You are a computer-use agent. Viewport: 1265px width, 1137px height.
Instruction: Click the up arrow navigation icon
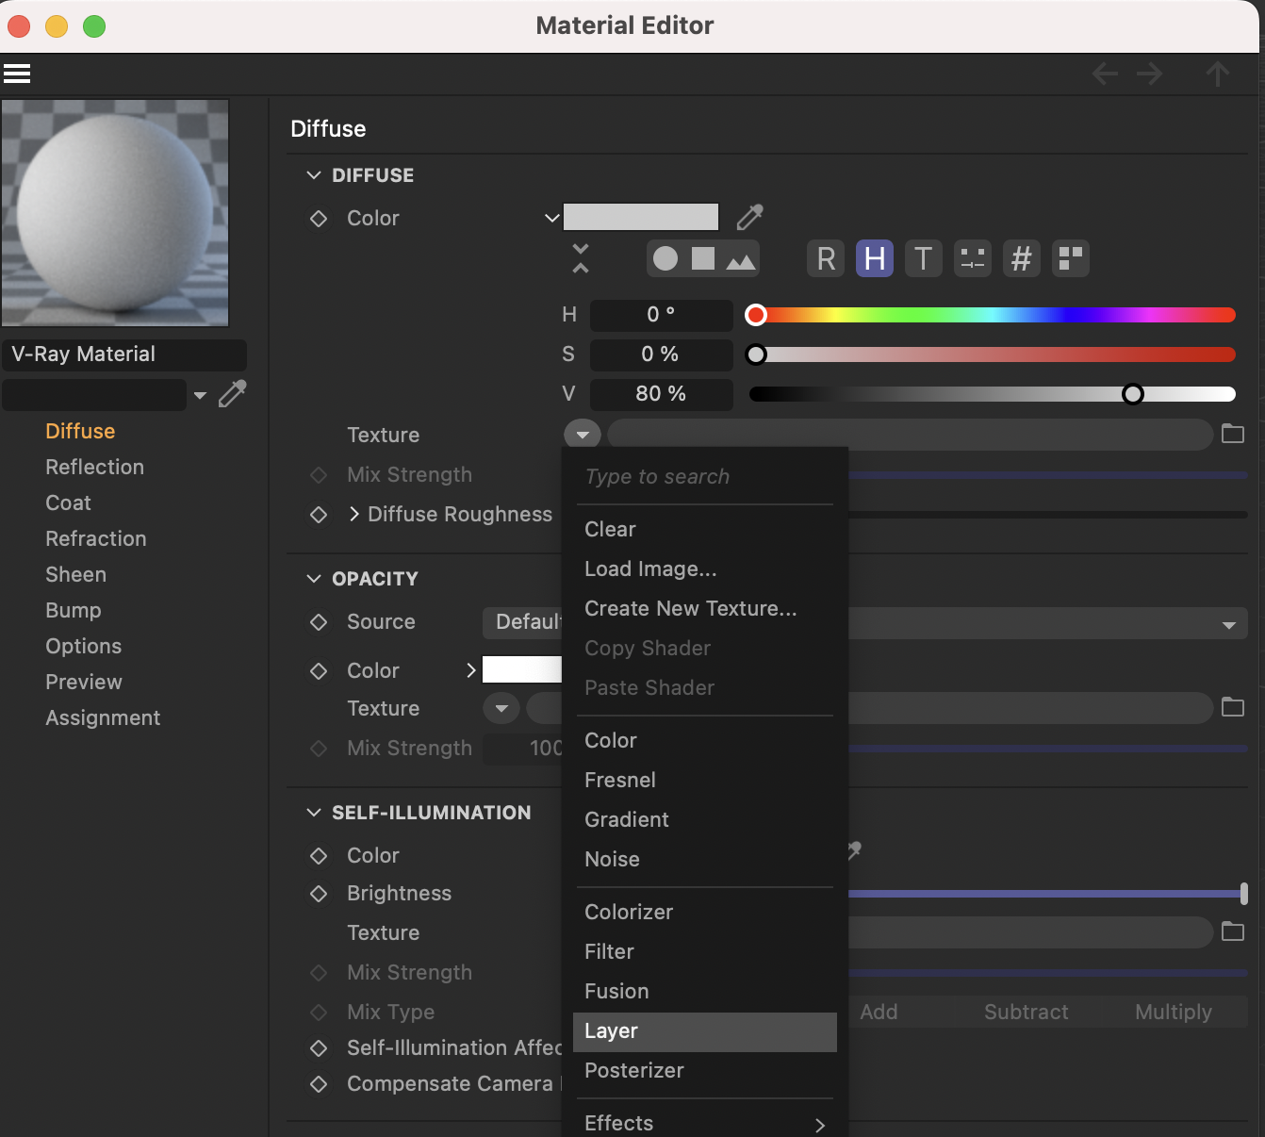[1218, 74]
